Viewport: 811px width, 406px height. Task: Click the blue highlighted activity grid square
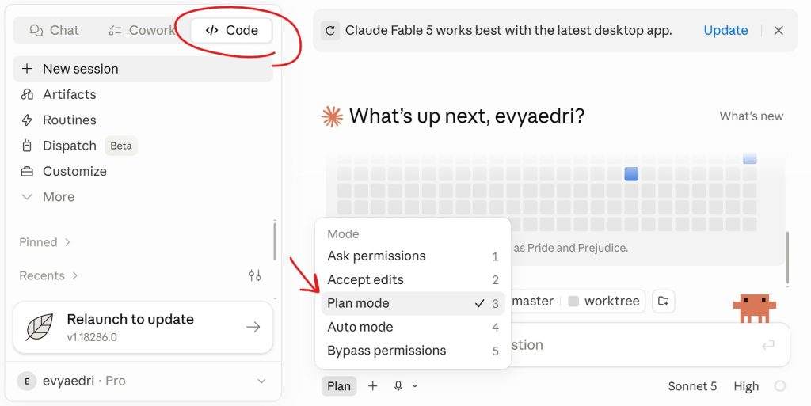point(631,174)
